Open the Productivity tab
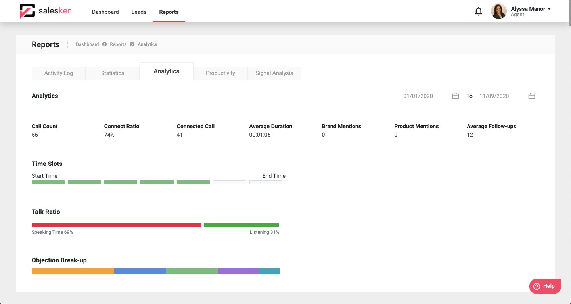This screenshot has height=304, width=571. [x=220, y=73]
